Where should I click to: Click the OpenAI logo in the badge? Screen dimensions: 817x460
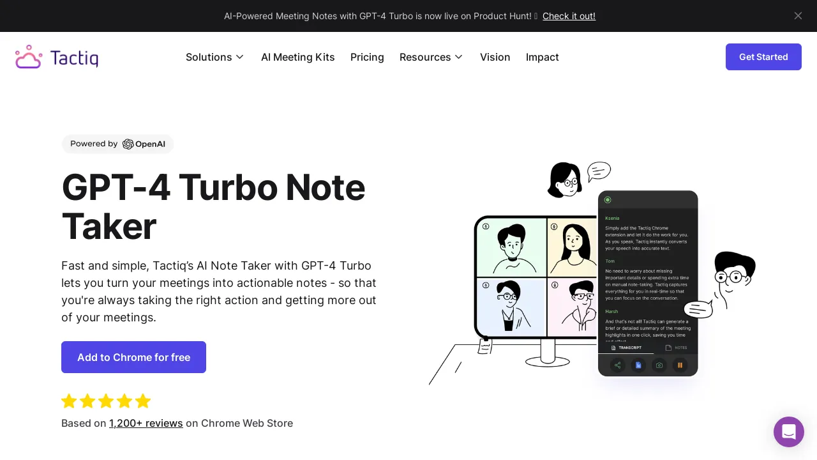click(x=128, y=144)
